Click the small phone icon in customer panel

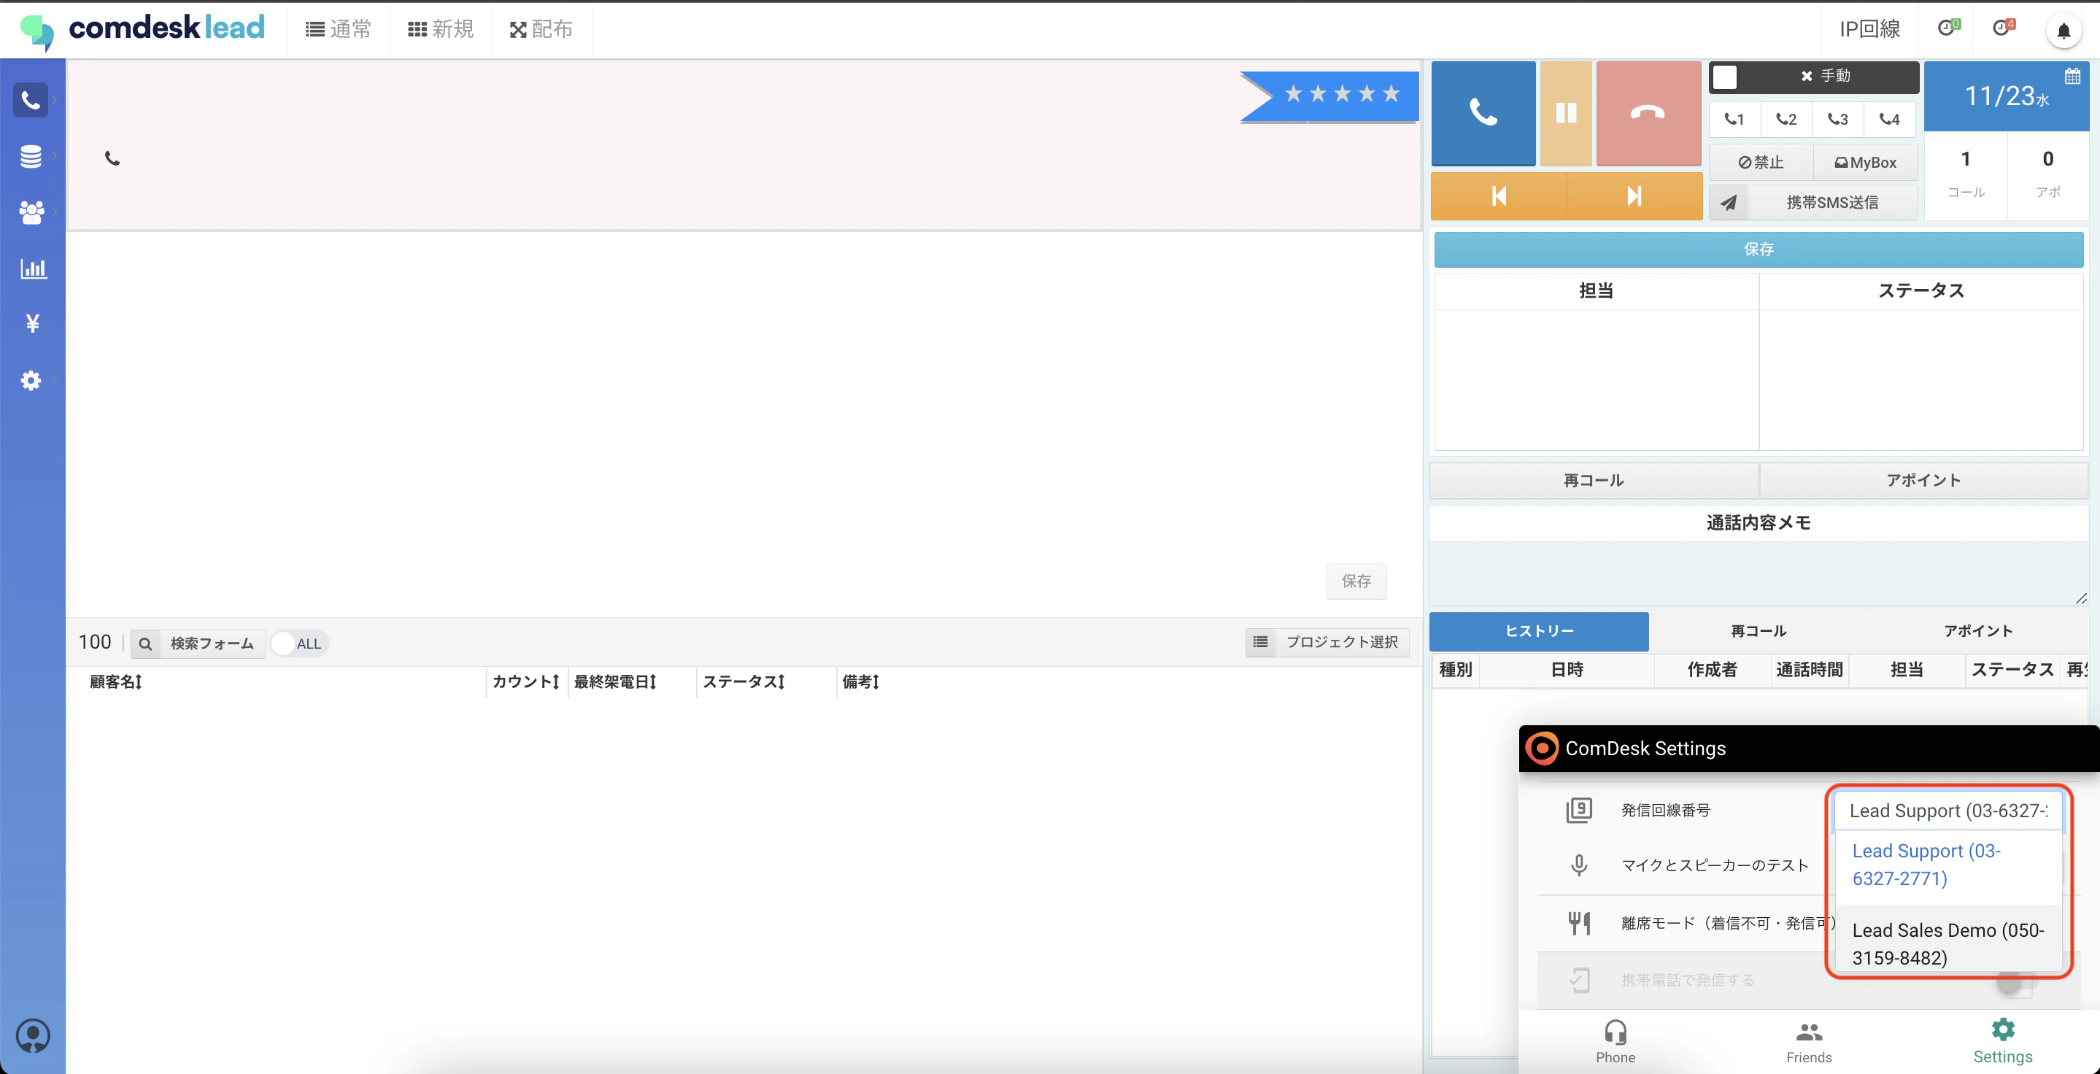[112, 158]
